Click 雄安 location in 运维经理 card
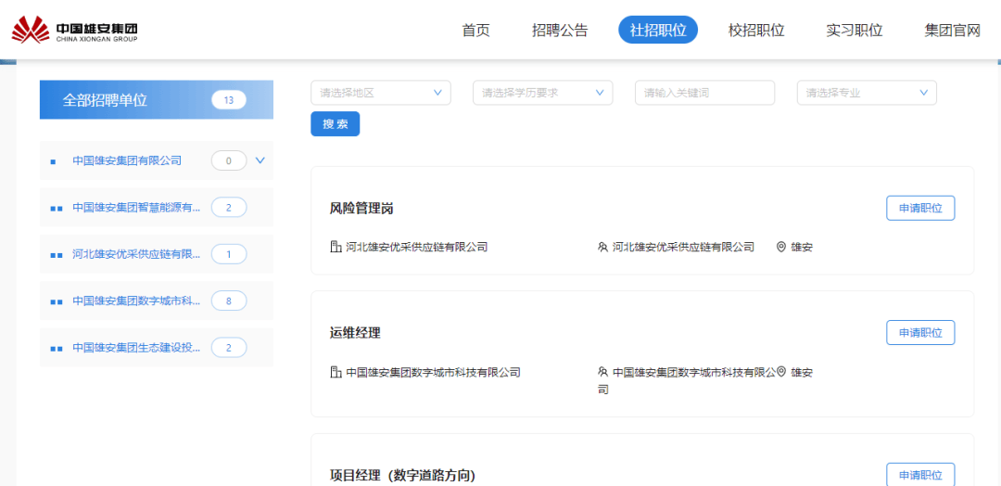Viewport: 1001px width, 486px height. pyautogui.click(x=802, y=372)
